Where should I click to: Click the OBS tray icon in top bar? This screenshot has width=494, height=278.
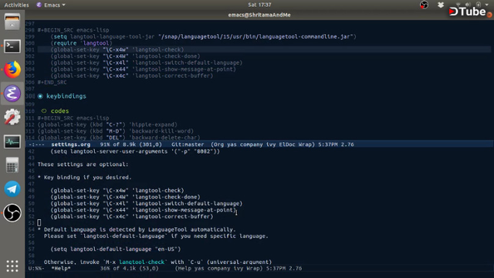pos(424,5)
